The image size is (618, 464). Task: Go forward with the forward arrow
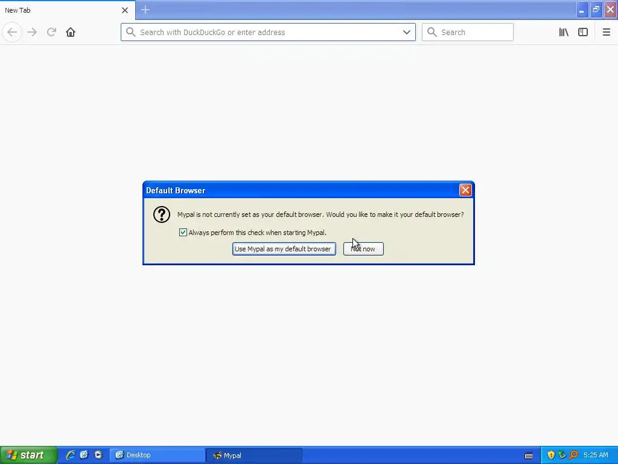click(x=32, y=32)
